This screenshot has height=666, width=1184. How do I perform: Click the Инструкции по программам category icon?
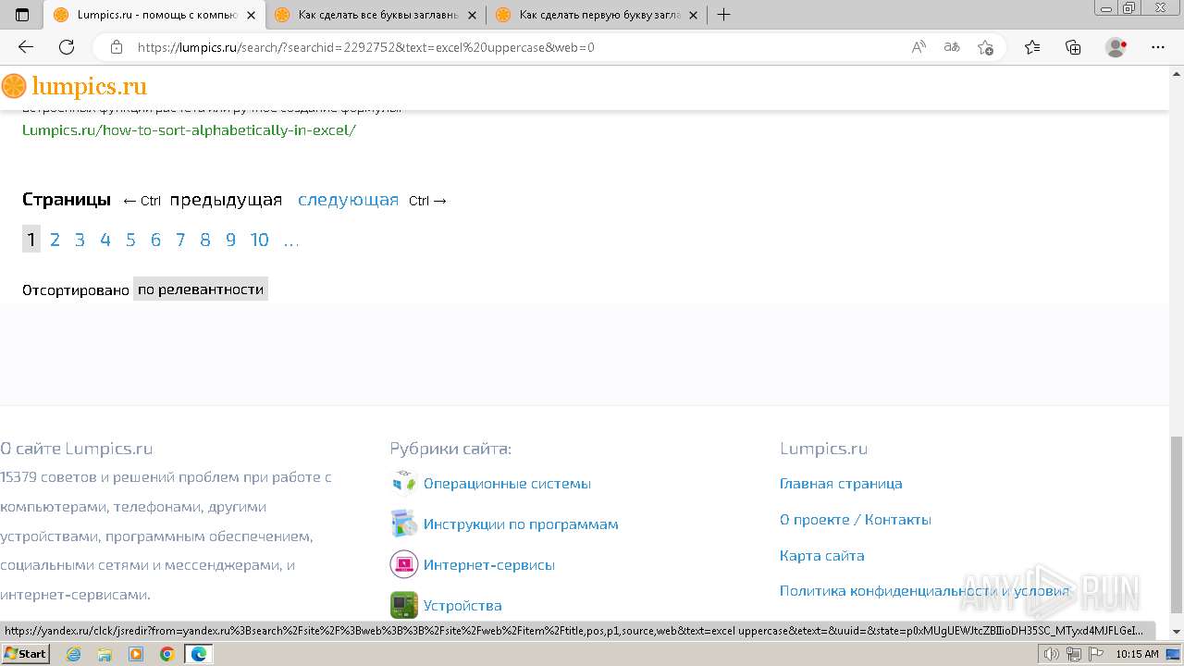404,524
